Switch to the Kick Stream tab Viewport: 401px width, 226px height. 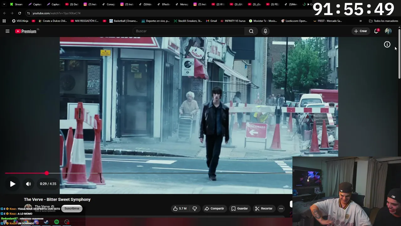(x=16, y=4)
